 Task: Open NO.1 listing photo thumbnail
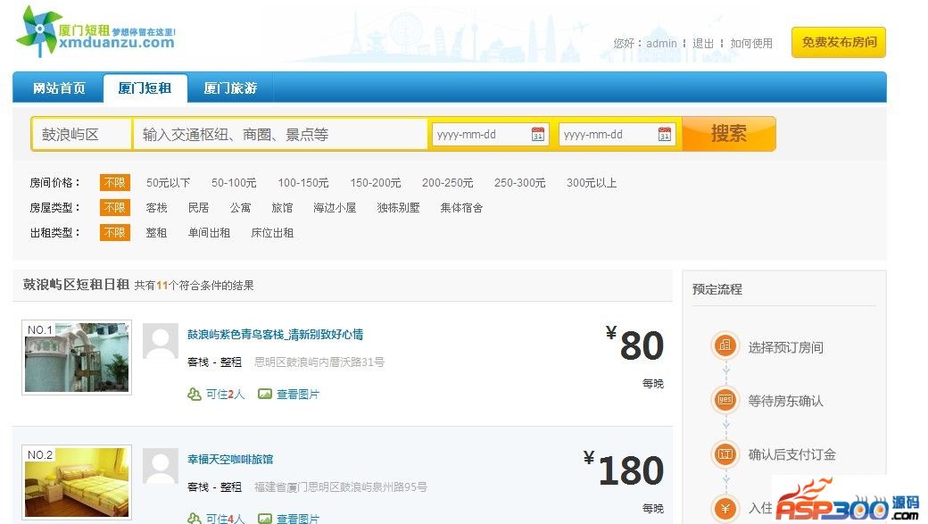coord(77,357)
